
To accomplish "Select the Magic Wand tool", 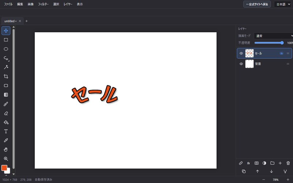I will [6, 67].
